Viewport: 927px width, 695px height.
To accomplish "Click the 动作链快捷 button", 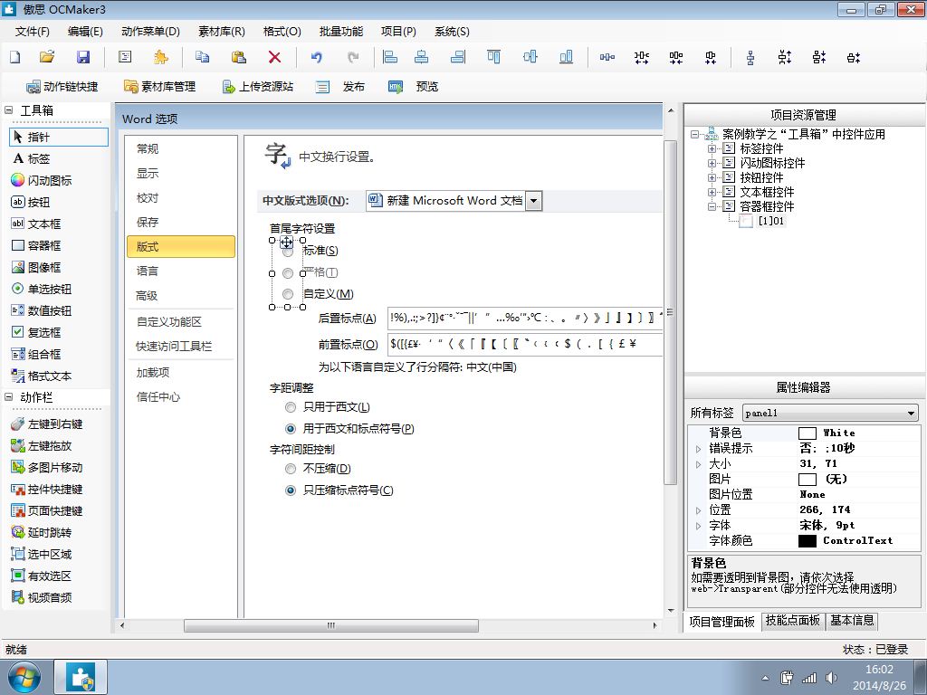I will 62,87.
